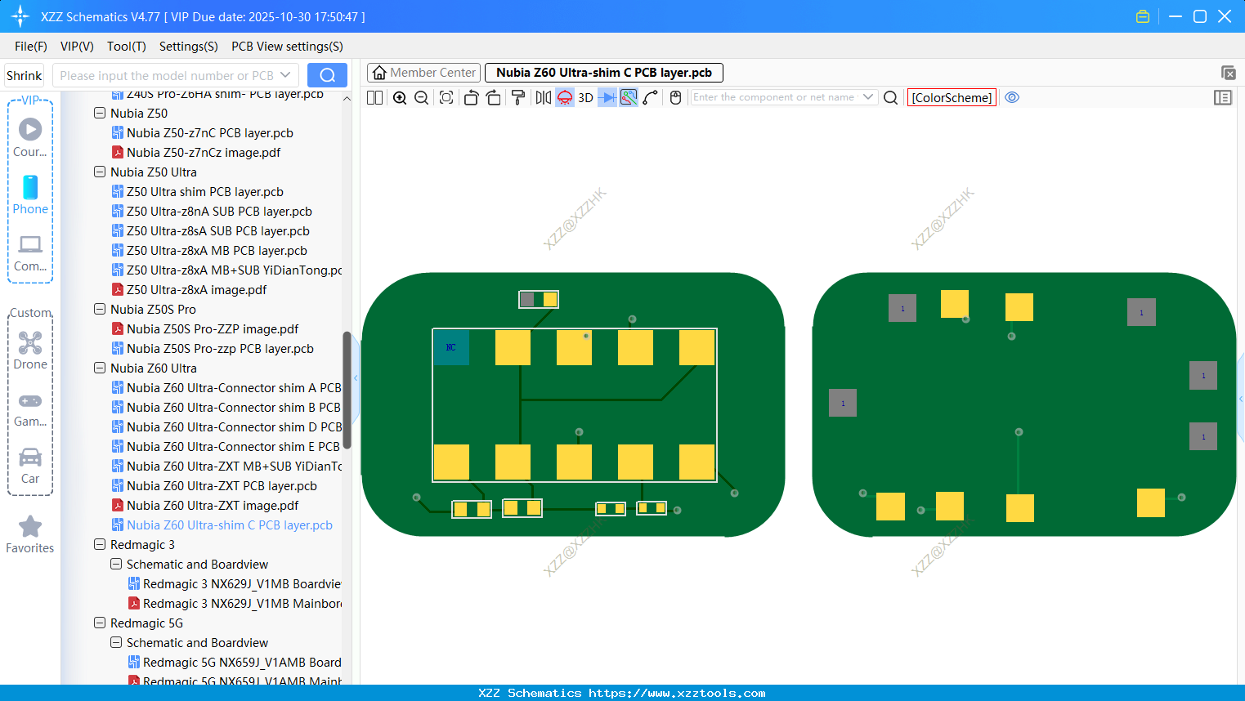This screenshot has width=1245, height=701.
Task: Rotate the board counterclockwise
Action: pyautogui.click(x=471, y=97)
